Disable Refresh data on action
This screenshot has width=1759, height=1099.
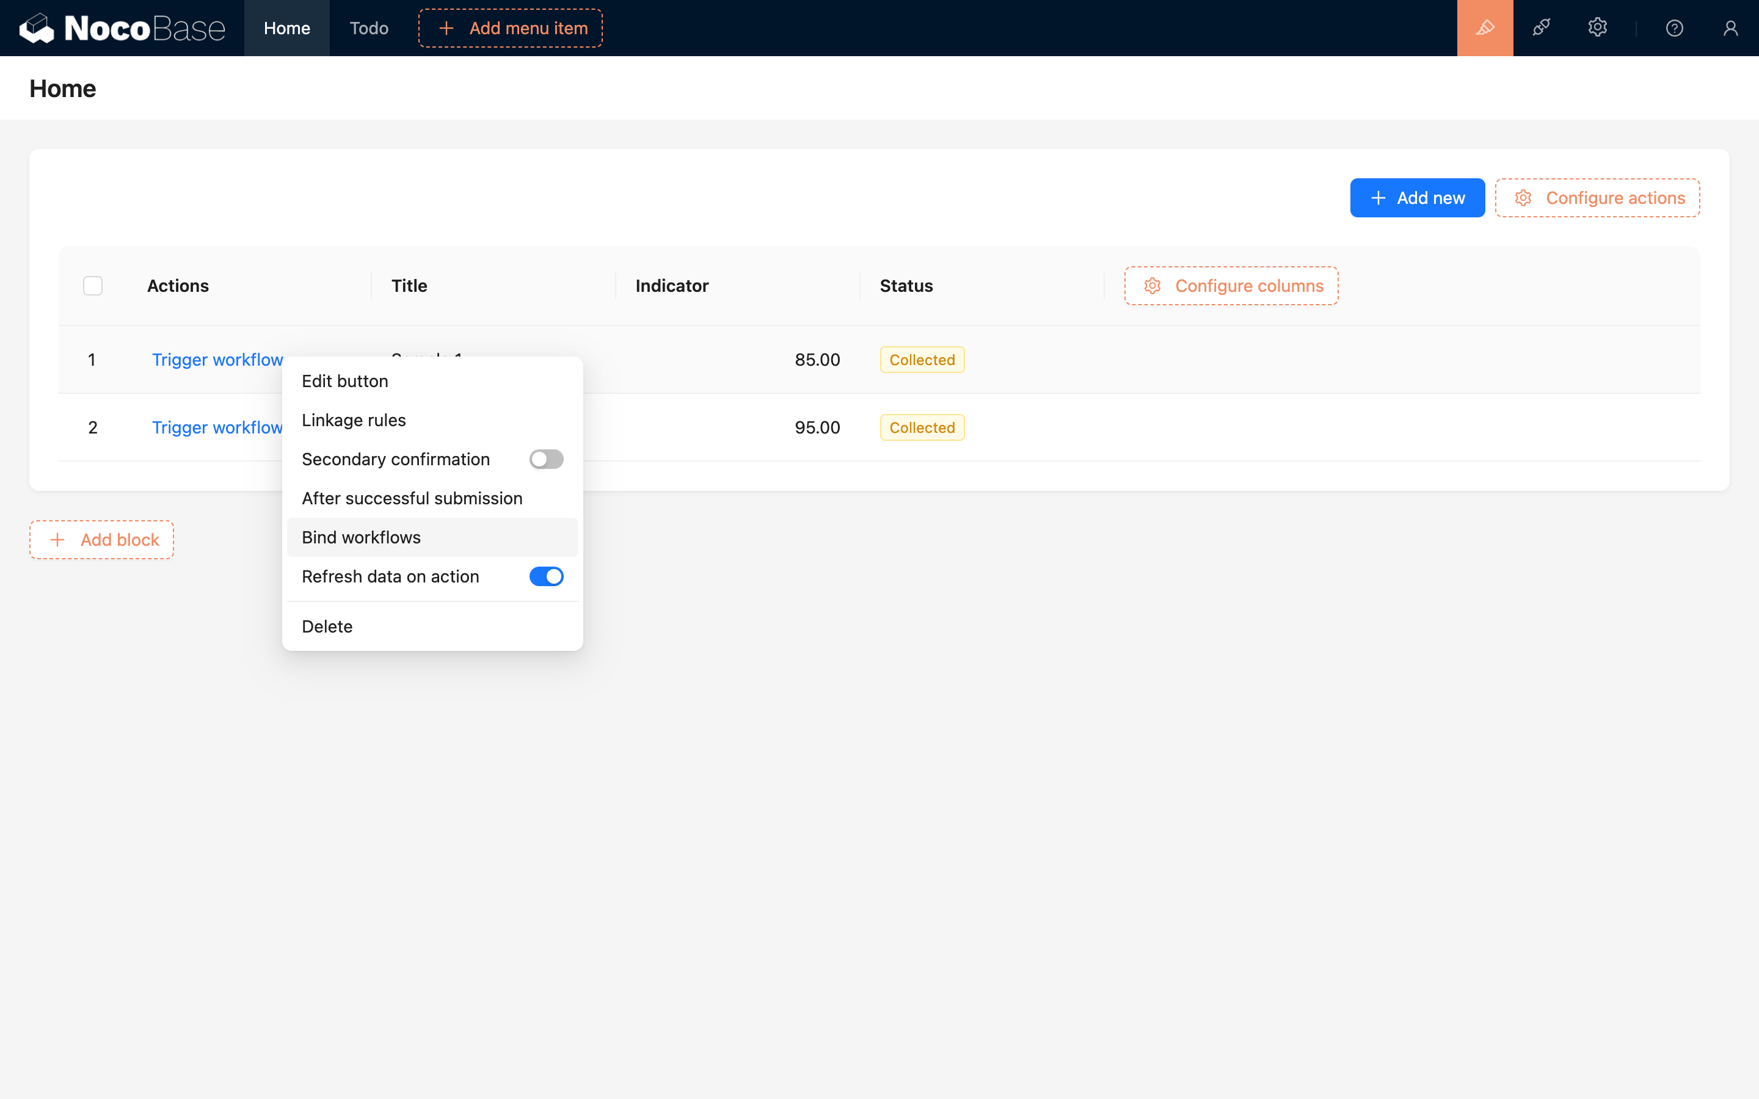(x=546, y=576)
